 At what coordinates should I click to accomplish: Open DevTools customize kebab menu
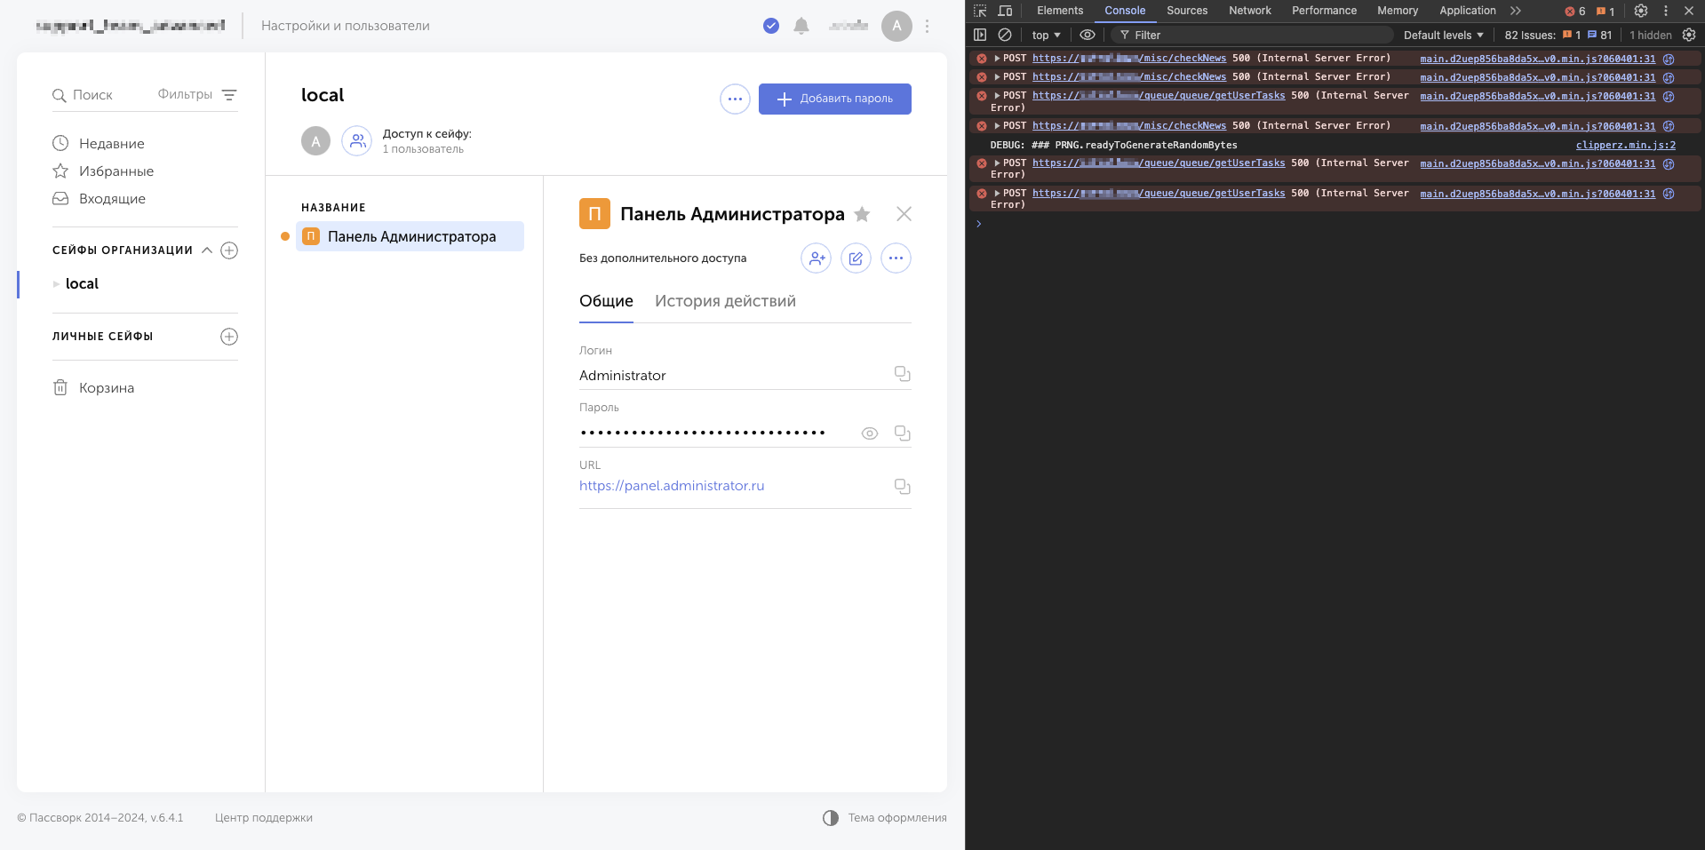[1666, 11]
